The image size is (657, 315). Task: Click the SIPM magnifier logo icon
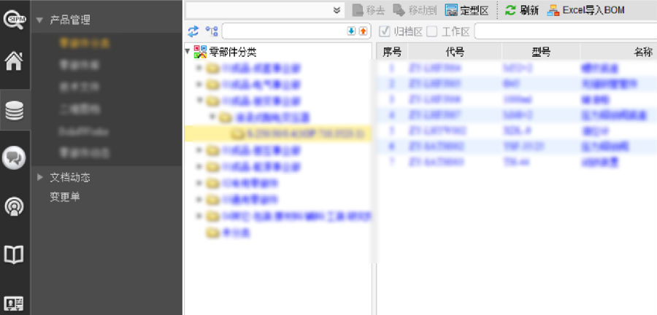[x=15, y=20]
